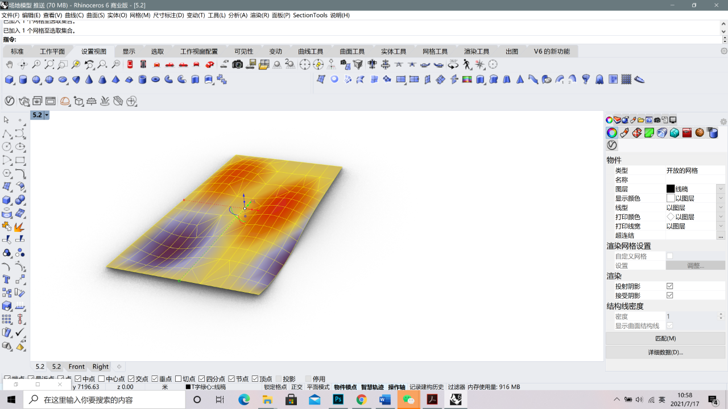The height and width of the screenshot is (409, 728).
Task: Open the Material (paint tube) properties icon
Action: tap(624, 133)
